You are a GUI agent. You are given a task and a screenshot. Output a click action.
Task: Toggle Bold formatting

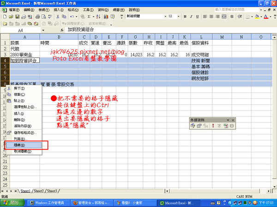185,17
